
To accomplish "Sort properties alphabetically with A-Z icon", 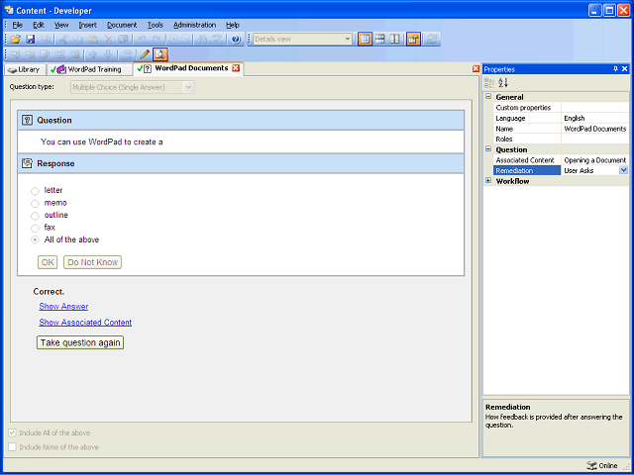I will 503,83.
